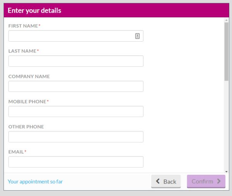Click the FIRST NAME label
The image size is (232, 196).
(23, 26)
